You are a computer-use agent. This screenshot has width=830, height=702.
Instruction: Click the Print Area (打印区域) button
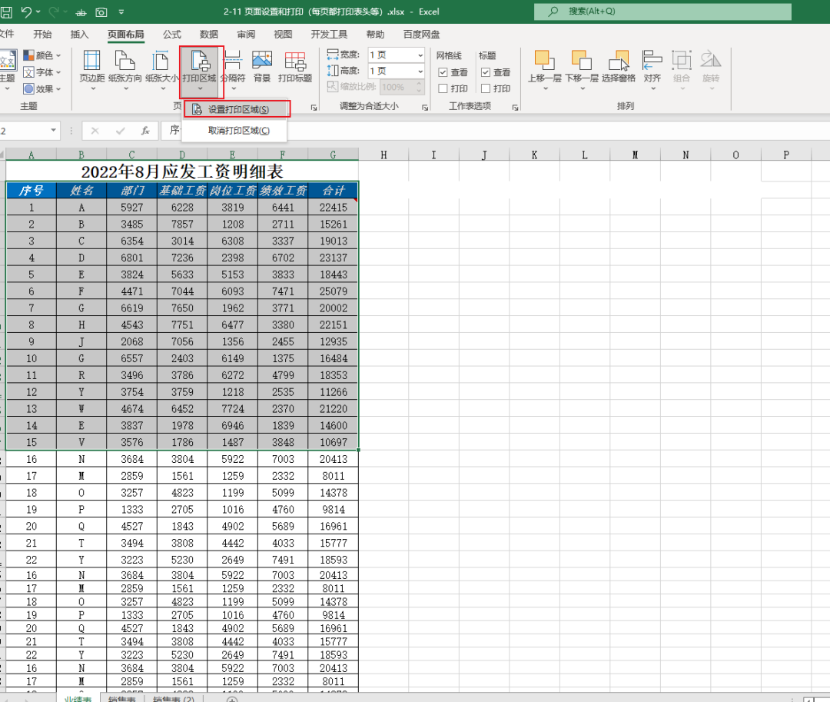(200, 72)
